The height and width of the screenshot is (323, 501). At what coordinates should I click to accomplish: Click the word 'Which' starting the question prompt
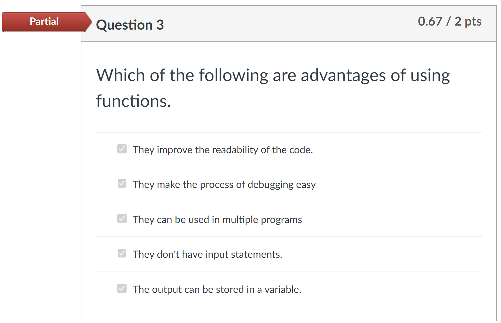(x=121, y=75)
